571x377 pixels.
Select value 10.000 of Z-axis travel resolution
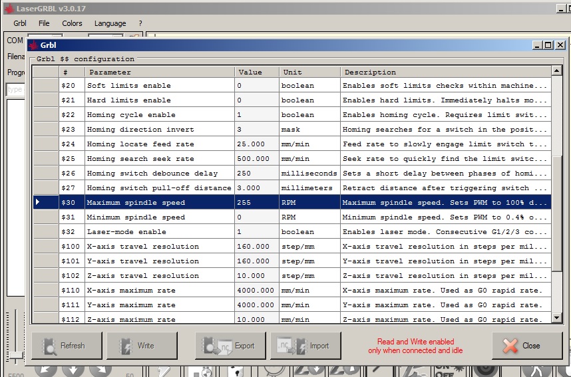(x=257, y=275)
